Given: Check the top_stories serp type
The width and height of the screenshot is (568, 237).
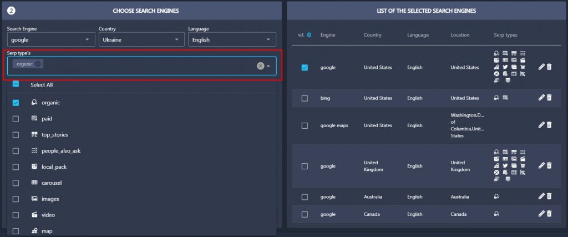Looking at the screenshot, I should pyautogui.click(x=16, y=135).
